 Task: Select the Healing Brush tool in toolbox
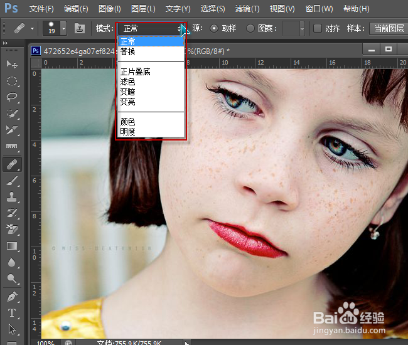click(x=12, y=164)
